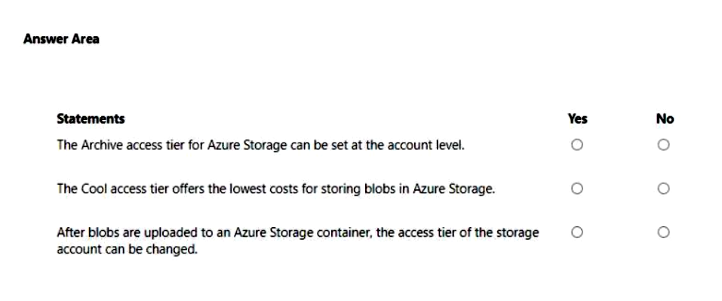722x301 pixels.
Task: Choose No for Cool tier lowest costs statement
Action: (663, 189)
